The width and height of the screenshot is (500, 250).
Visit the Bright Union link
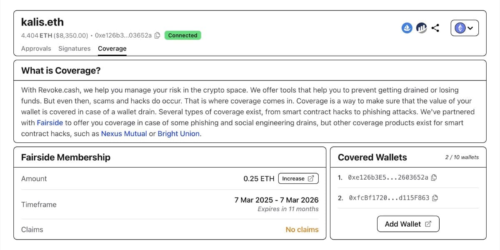coord(178,134)
